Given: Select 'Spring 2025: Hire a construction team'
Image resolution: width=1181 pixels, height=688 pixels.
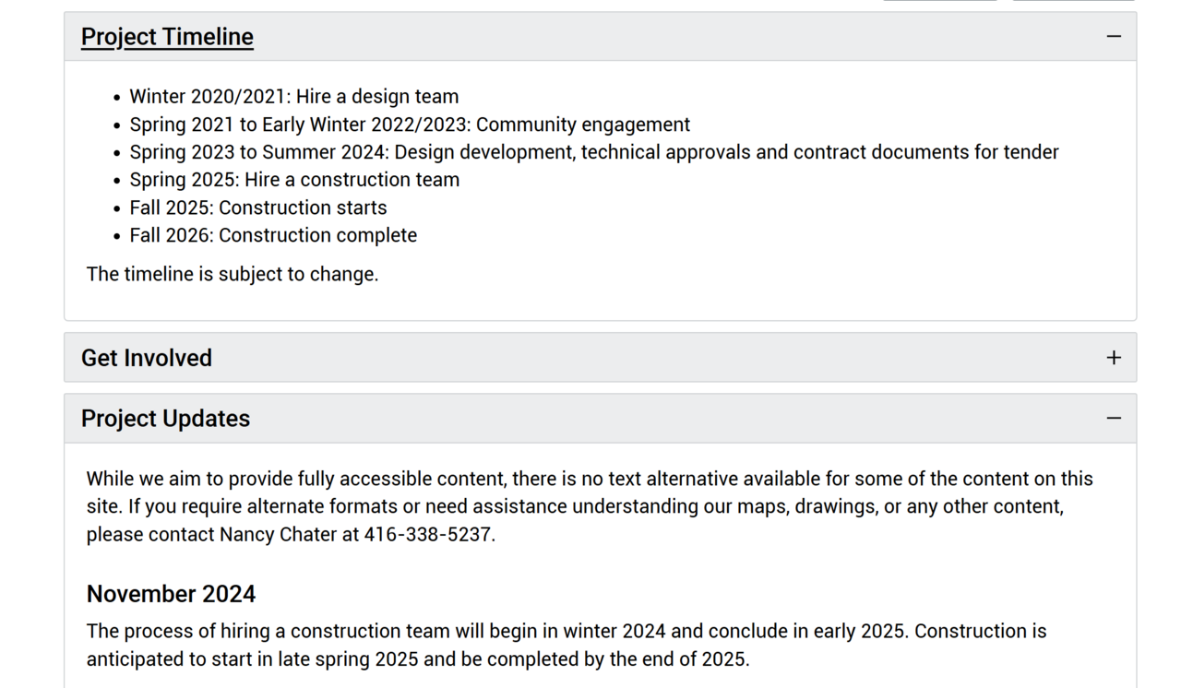Looking at the screenshot, I should 294,180.
